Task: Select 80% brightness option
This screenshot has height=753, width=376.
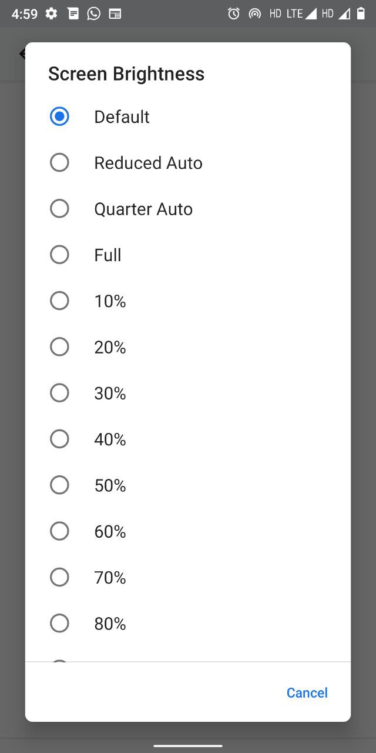Action: 59,623
